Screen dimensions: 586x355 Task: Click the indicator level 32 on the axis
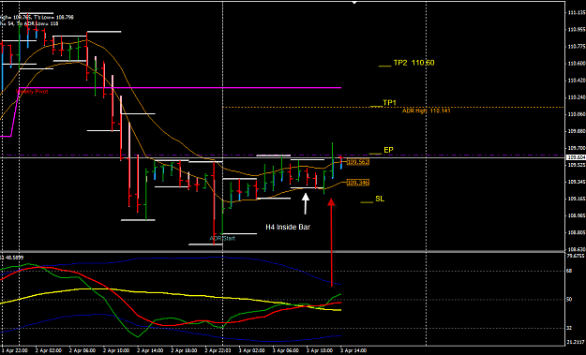coord(569,328)
